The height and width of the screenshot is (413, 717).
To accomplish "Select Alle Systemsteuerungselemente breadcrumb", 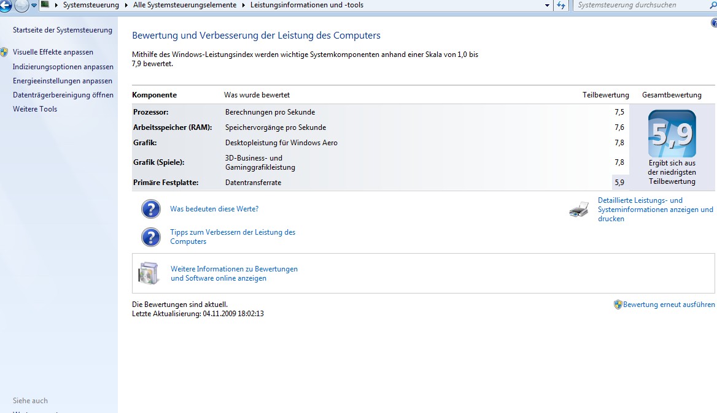I will tap(185, 5).
